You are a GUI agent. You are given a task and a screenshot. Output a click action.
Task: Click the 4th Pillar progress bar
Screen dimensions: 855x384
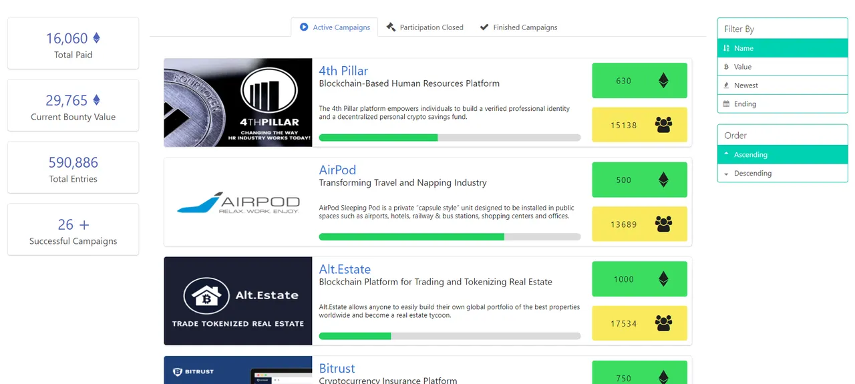450,138
